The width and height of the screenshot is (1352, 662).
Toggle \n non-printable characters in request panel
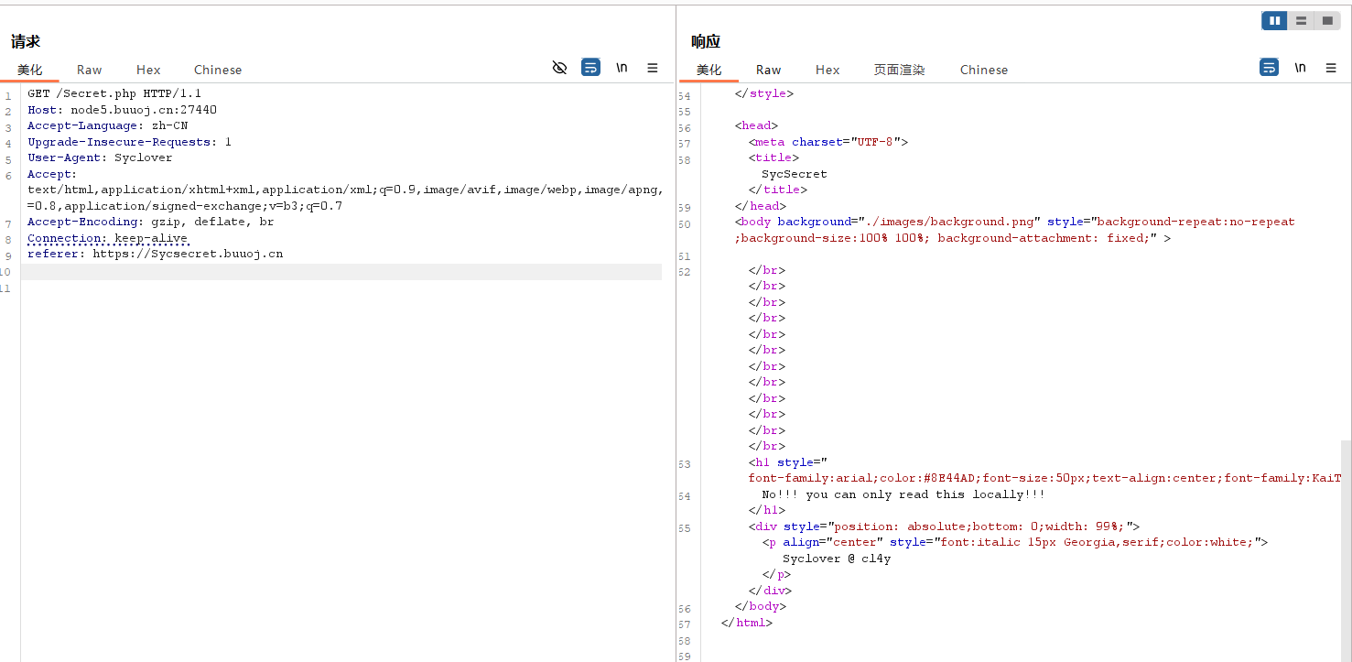click(x=622, y=68)
